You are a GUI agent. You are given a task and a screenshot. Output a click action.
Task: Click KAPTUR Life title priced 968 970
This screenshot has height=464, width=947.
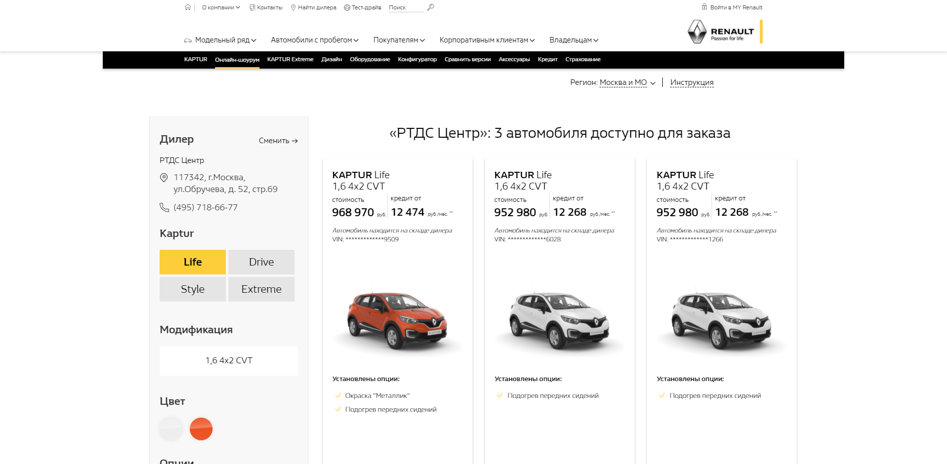point(361,175)
